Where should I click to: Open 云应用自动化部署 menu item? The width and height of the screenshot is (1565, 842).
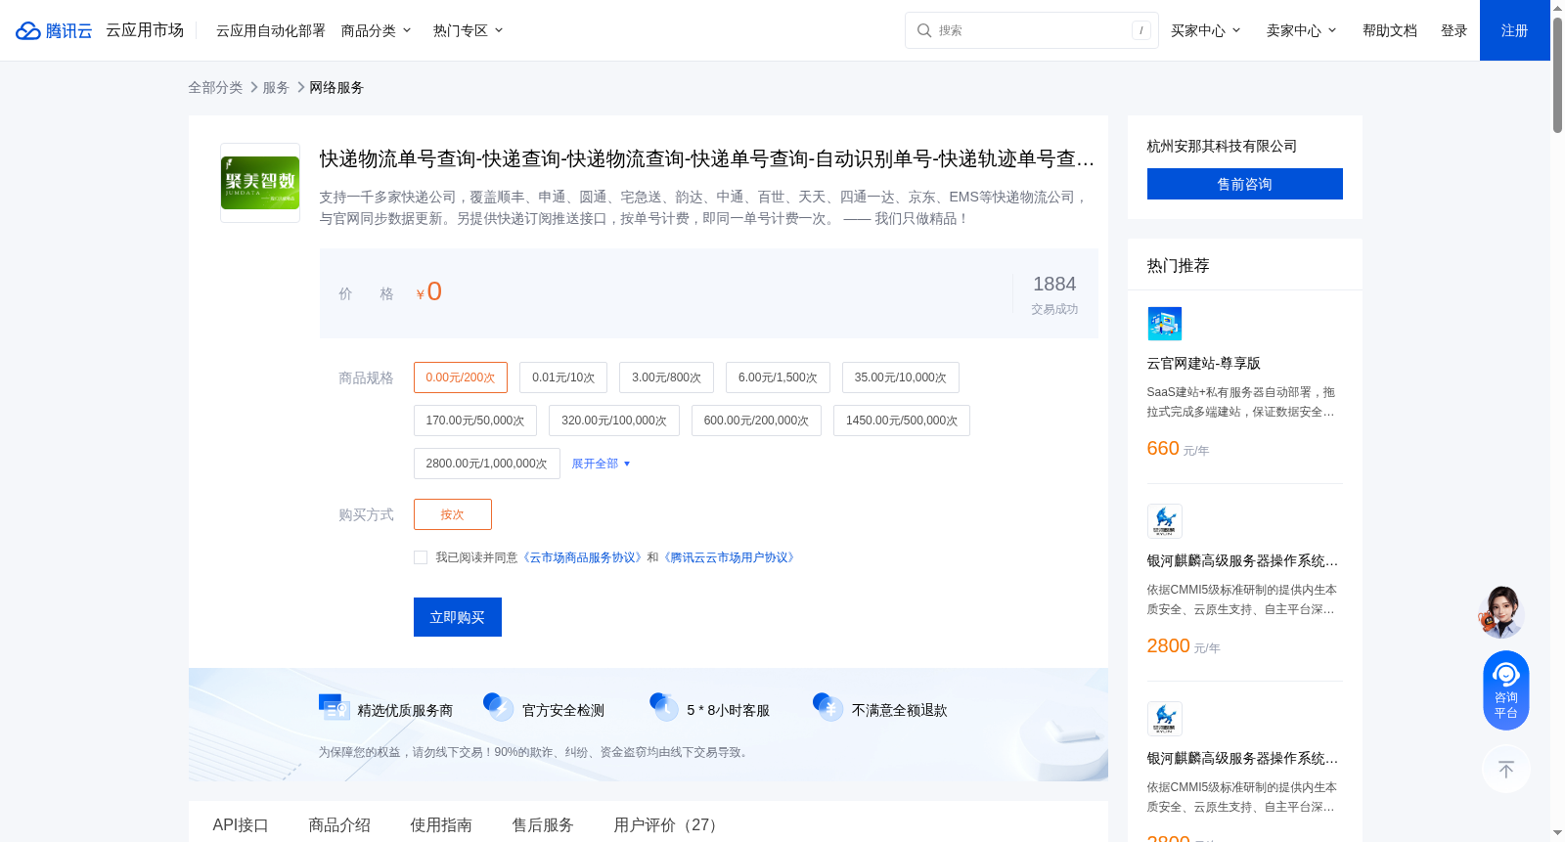pyautogui.click(x=271, y=30)
